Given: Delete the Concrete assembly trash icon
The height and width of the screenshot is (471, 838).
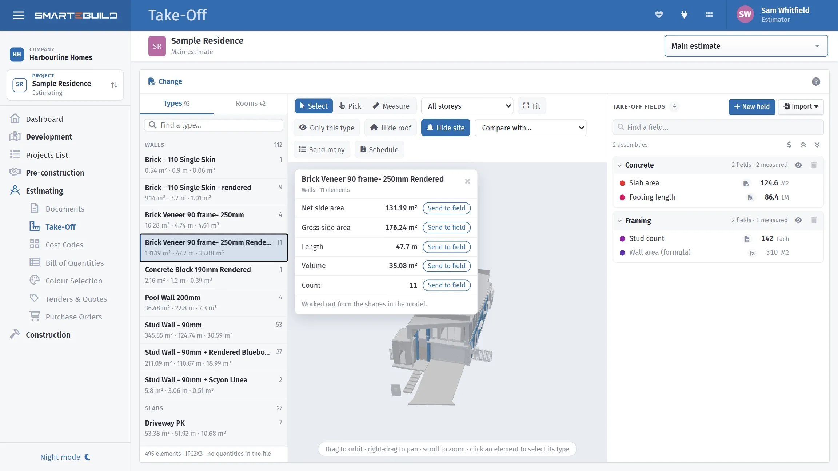Looking at the screenshot, I should click(814, 165).
